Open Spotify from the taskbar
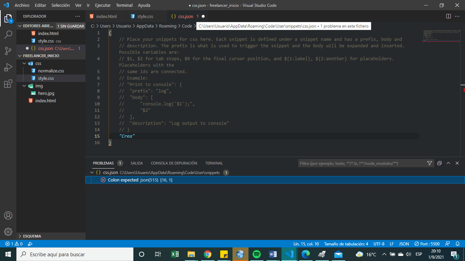The width and height of the screenshot is (465, 261). [x=256, y=254]
